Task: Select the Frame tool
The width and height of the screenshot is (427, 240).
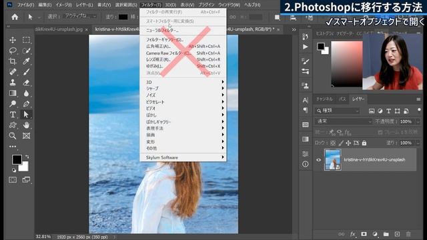Action: pyautogui.click(x=27, y=135)
